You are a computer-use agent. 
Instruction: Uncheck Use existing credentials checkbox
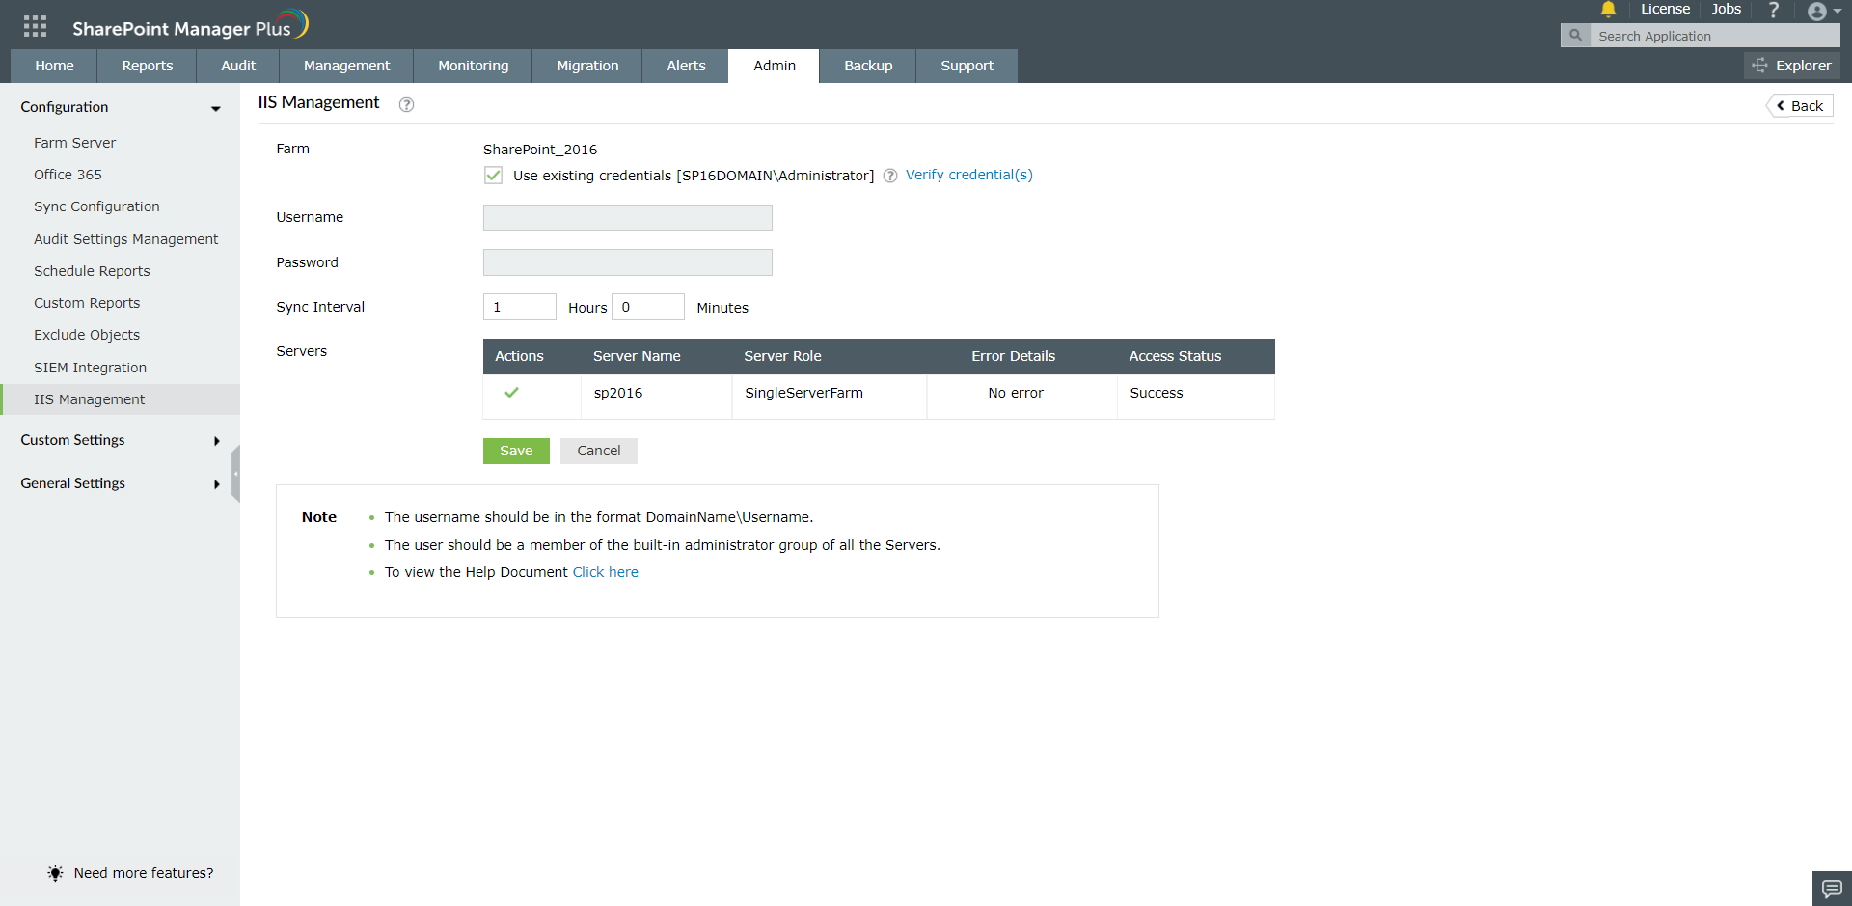coord(494,175)
